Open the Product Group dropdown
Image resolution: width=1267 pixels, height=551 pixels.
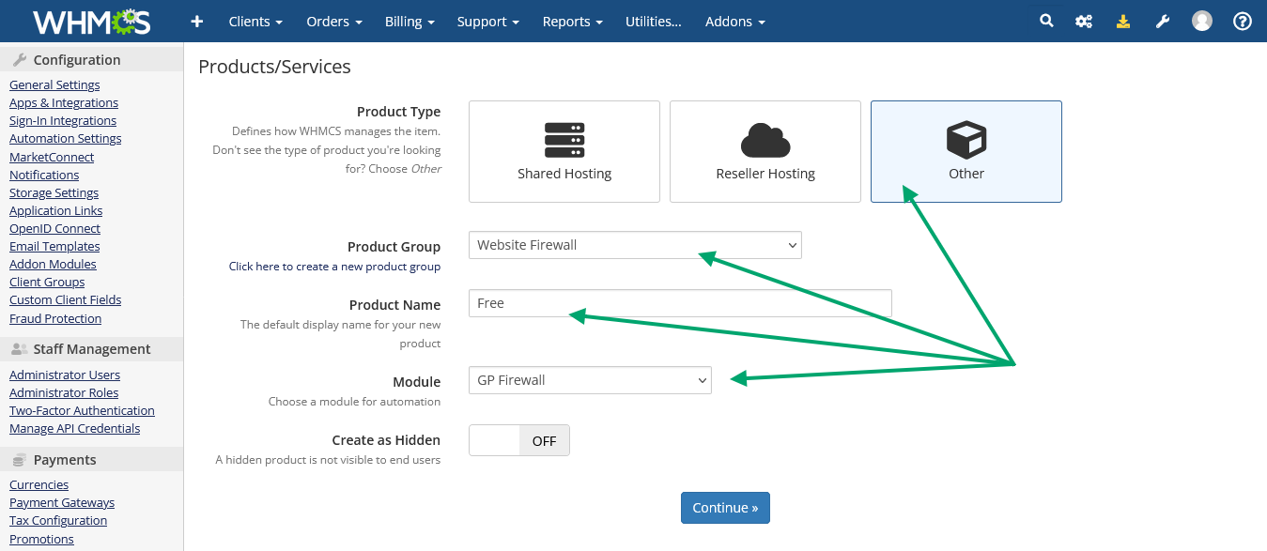coord(635,245)
